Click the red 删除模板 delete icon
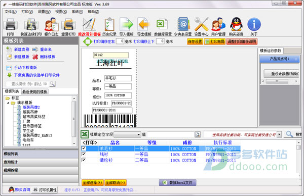Image resolution: width=304 pixels, height=196 pixels. click(x=35, y=57)
